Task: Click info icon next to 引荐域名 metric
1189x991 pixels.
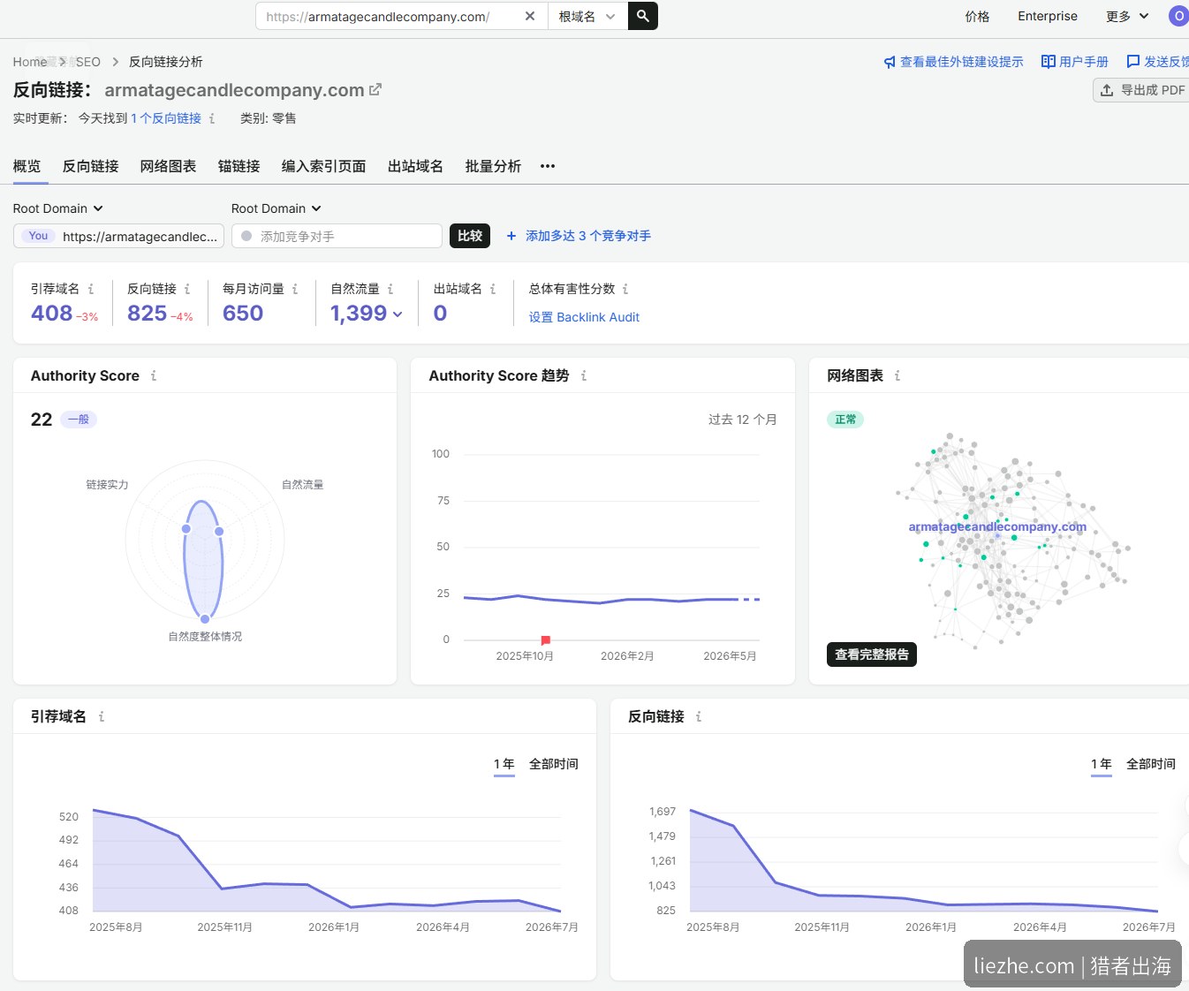Action: 91,289
